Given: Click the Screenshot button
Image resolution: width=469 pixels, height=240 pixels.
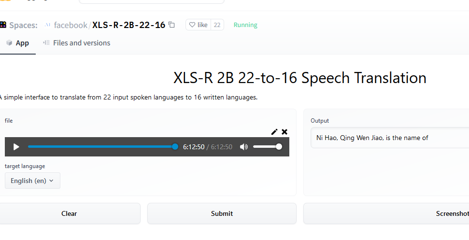Looking at the screenshot, I should [452, 213].
